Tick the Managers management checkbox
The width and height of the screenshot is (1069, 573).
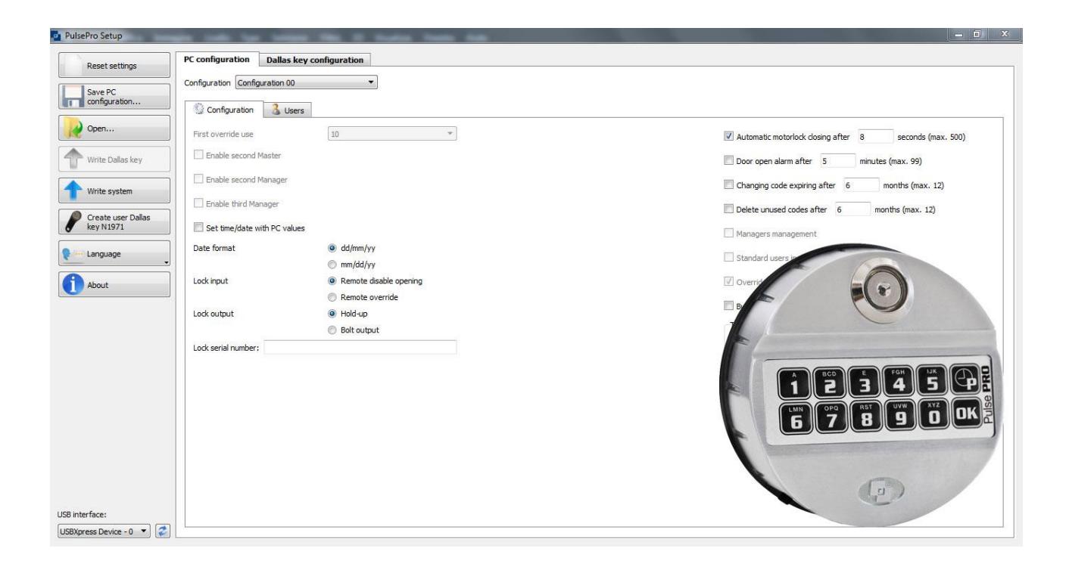point(730,234)
